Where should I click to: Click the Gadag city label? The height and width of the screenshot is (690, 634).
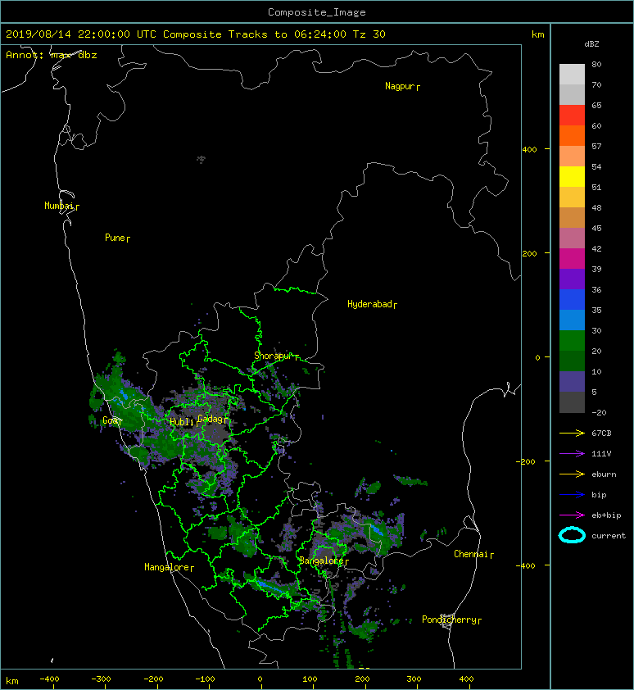tap(211, 419)
